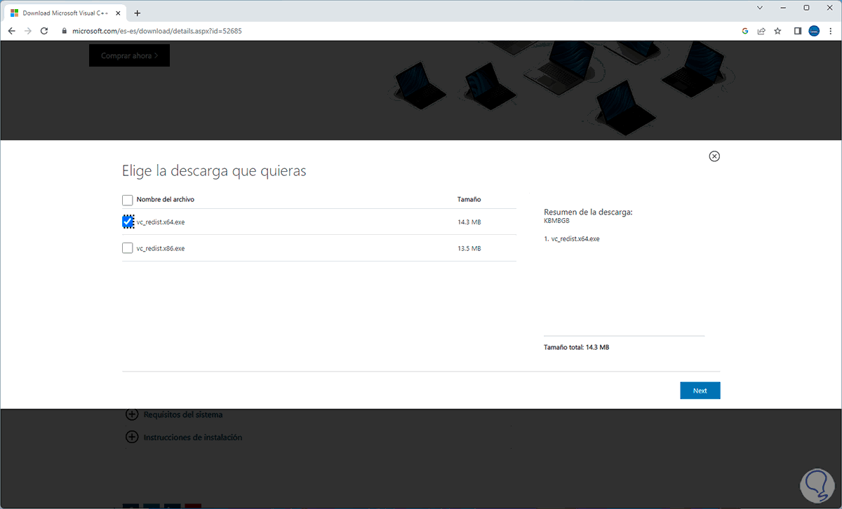Screen dimensions: 842x509
Task: Click the browser forward arrow
Action: click(x=28, y=31)
